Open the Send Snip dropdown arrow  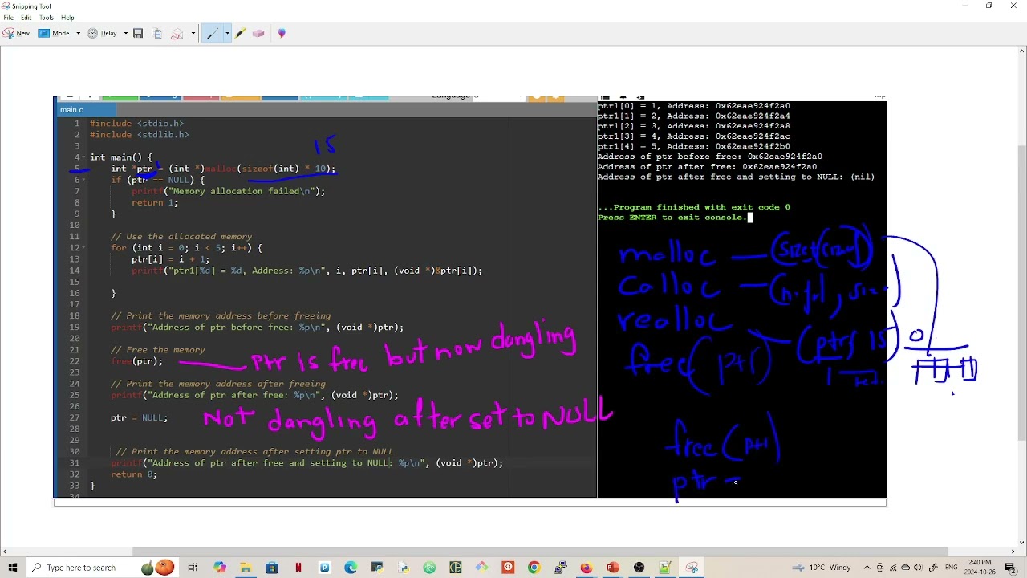193,33
